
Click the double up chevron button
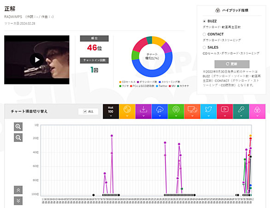coord(18,190)
